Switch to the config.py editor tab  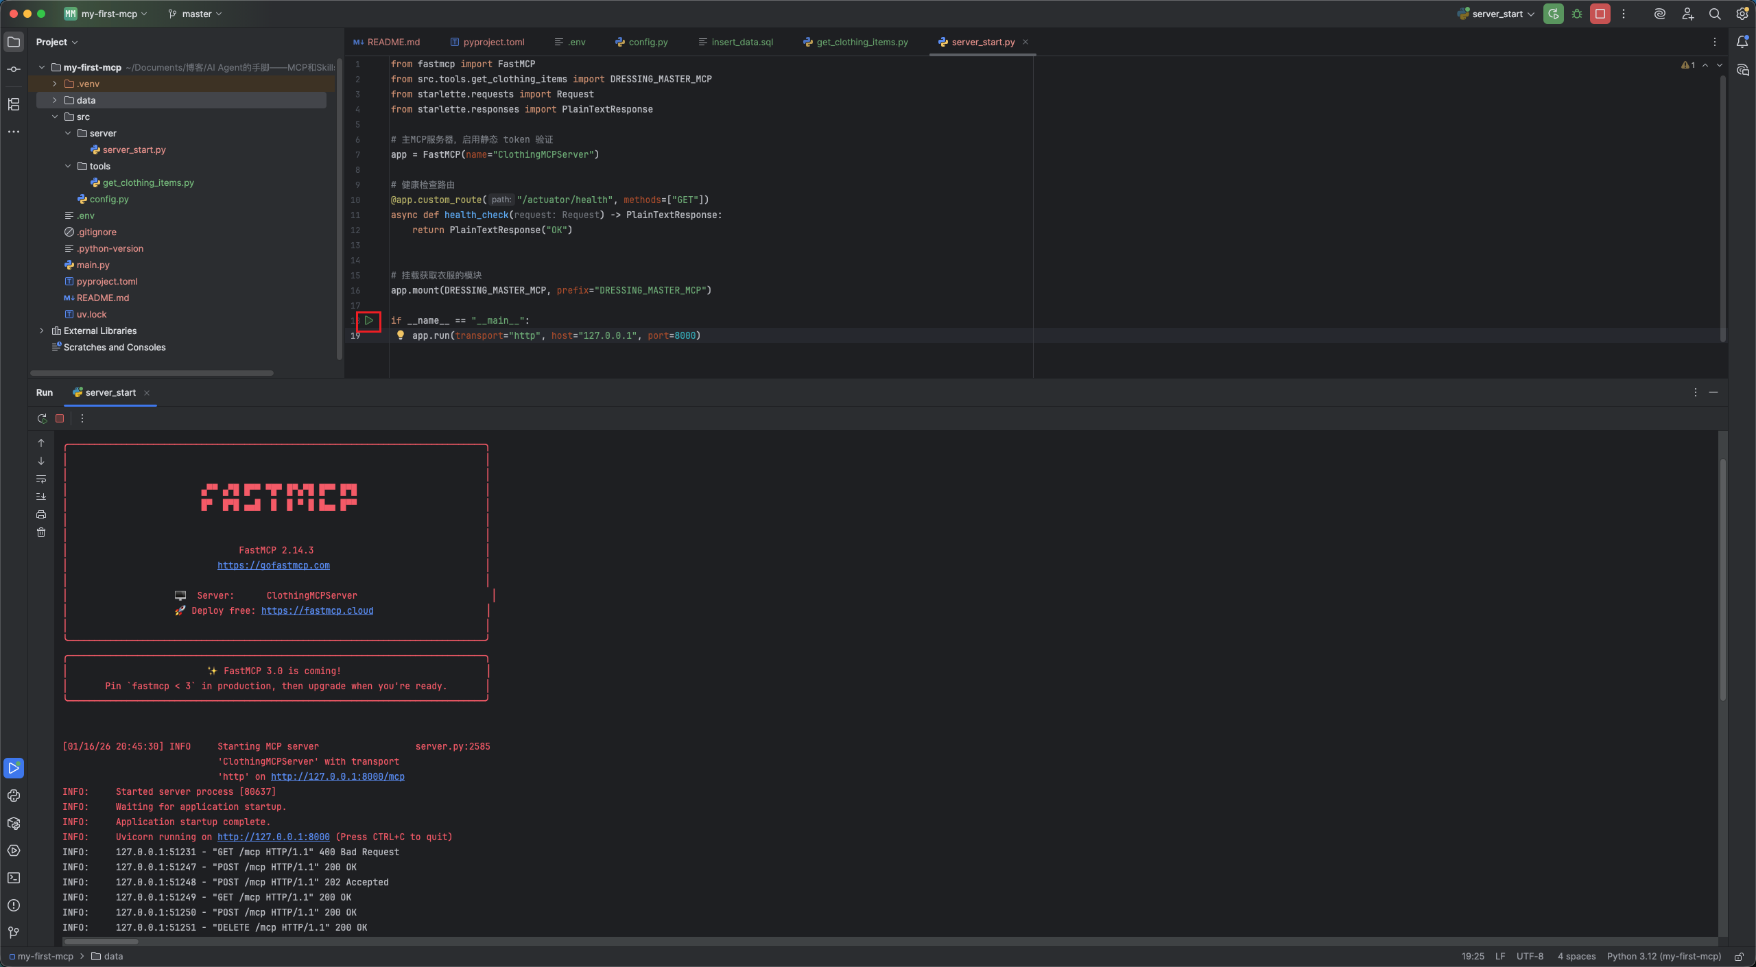click(648, 42)
